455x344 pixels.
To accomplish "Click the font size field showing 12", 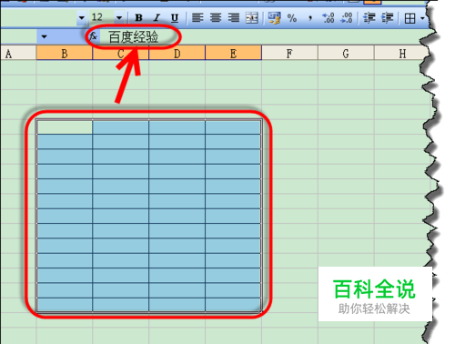I will 102,17.
